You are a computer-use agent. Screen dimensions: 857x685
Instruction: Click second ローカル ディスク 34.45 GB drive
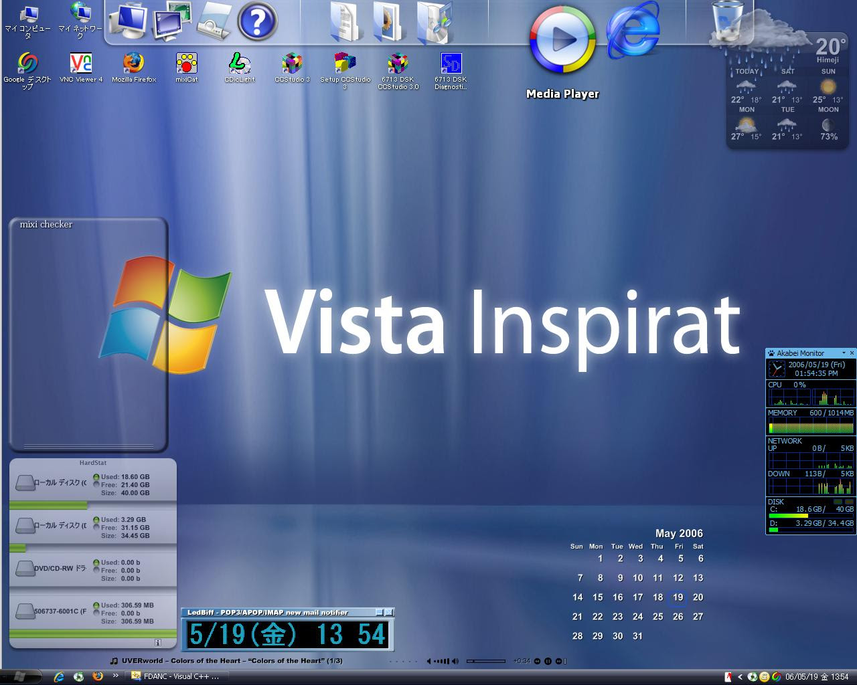tap(93, 528)
